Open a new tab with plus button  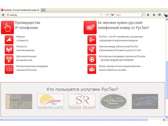click(43, 10)
